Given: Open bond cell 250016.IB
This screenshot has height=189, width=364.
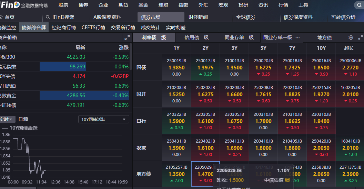Looking at the screenshot, I should coord(321,67).
